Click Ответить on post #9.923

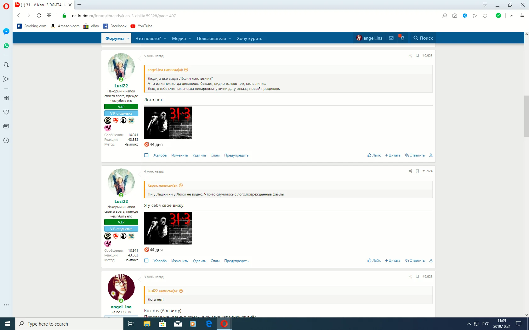pyautogui.click(x=415, y=155)
